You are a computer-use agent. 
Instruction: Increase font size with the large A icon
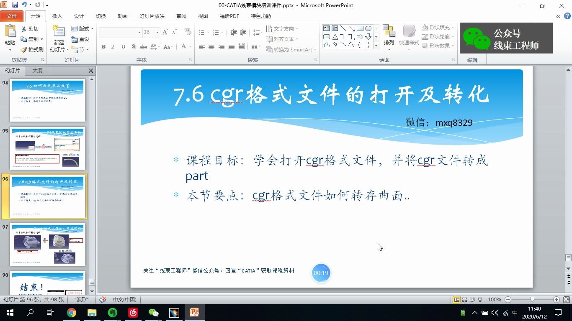tap(165, 32)
